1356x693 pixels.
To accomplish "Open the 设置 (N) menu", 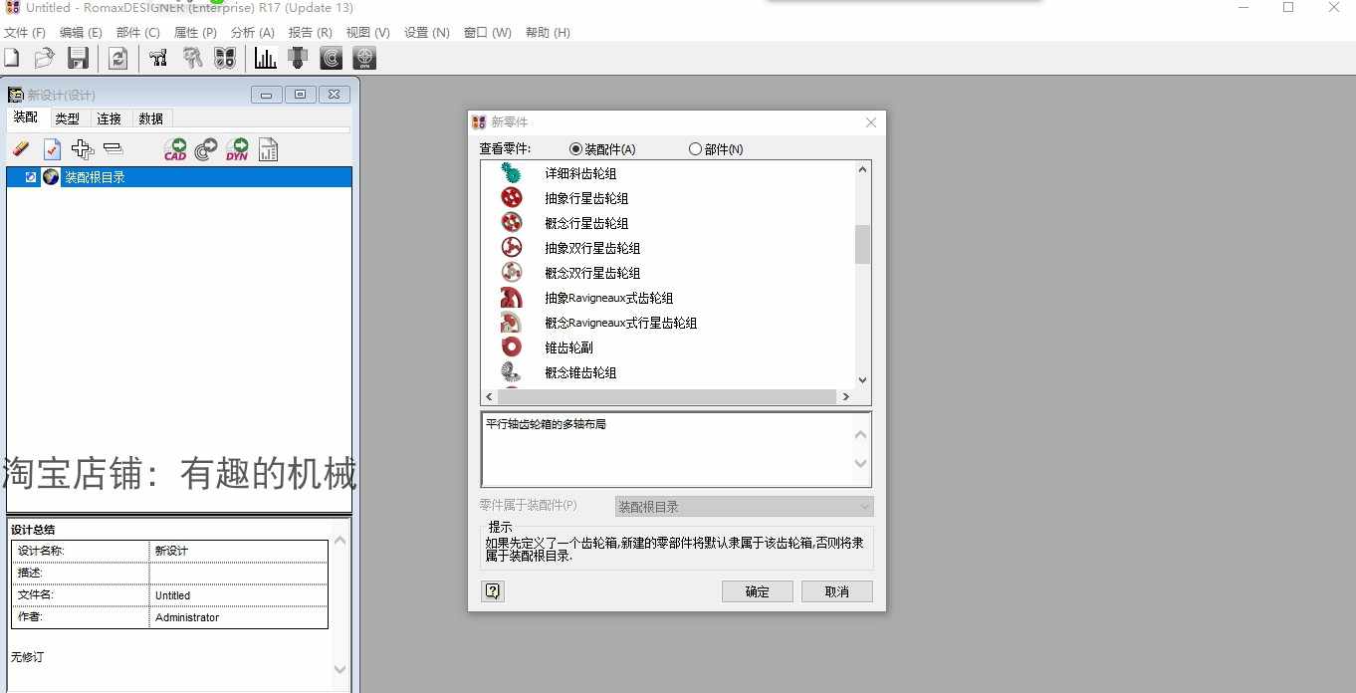I will (x=427, y=33).
